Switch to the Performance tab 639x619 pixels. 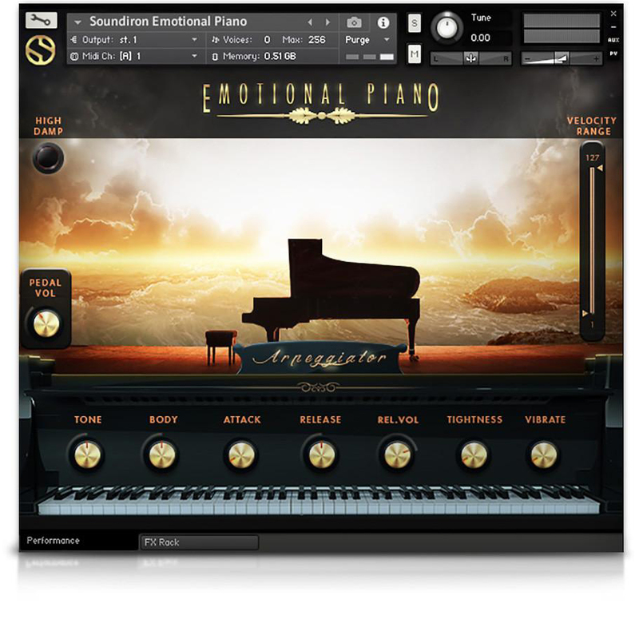53,541
